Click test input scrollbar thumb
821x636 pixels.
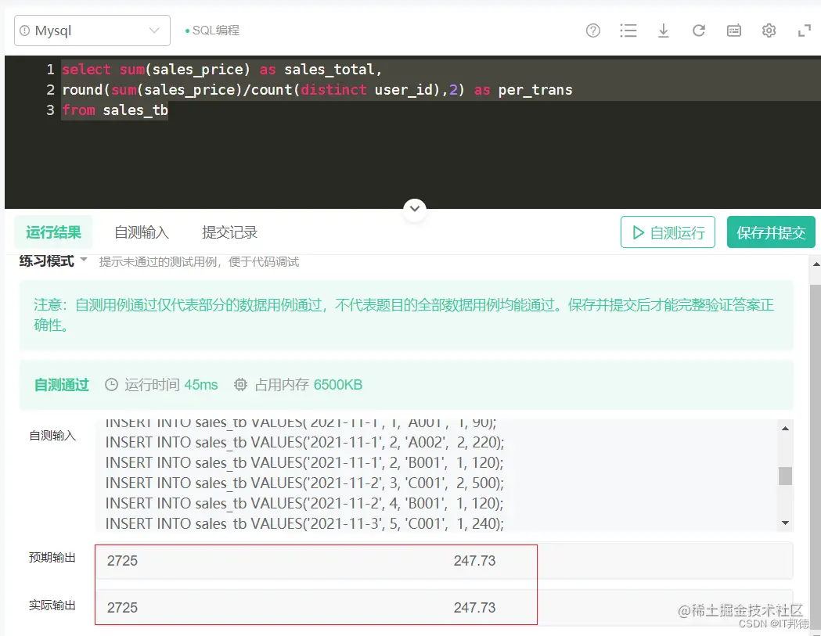(785, 476)
